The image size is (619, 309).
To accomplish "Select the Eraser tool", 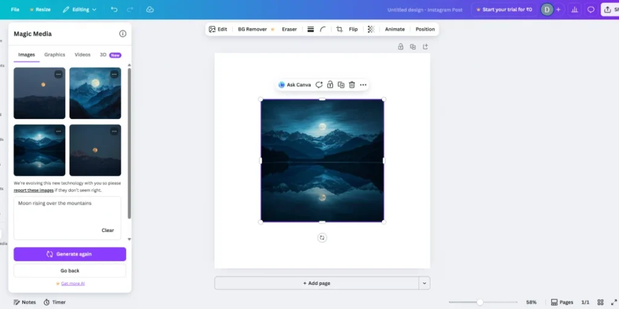I will point(290,29).
